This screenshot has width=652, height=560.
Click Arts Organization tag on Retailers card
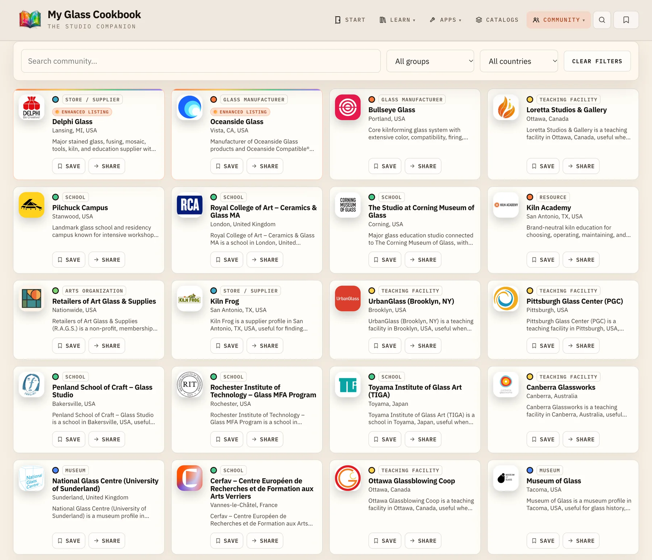coord(94,291)
